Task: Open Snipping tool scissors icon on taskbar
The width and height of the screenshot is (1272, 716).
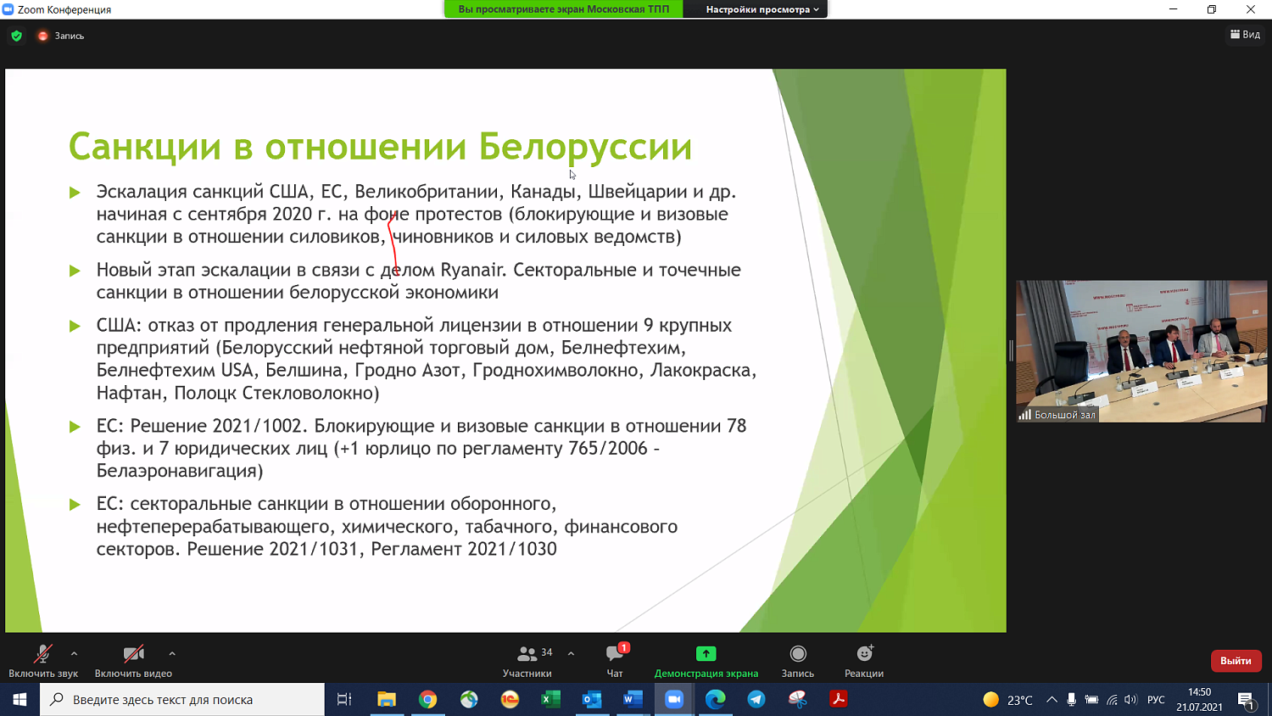Action: coord(797,700)
